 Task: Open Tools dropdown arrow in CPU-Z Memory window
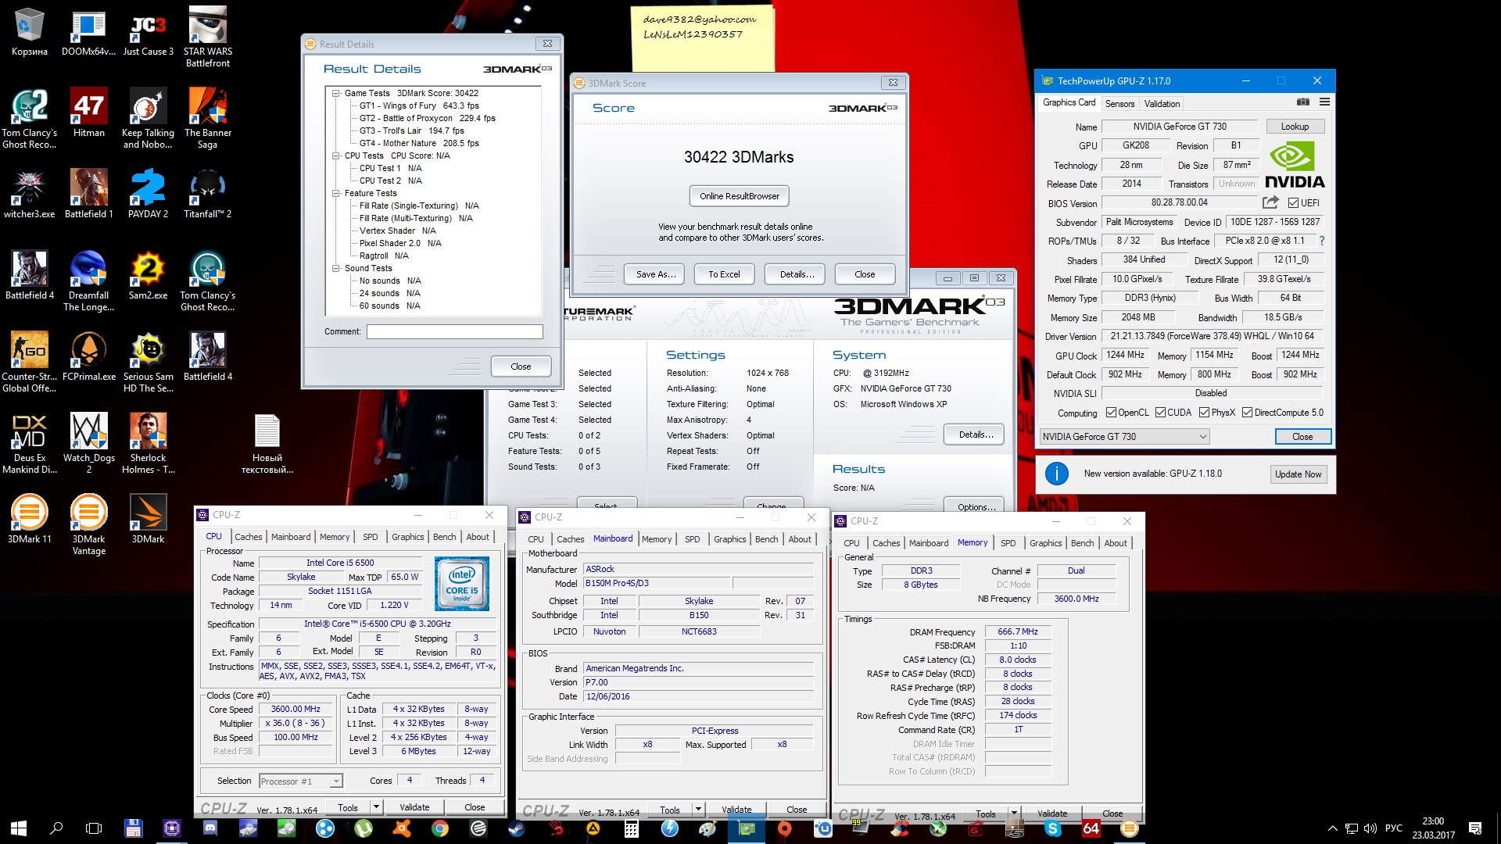[1014, 814]
